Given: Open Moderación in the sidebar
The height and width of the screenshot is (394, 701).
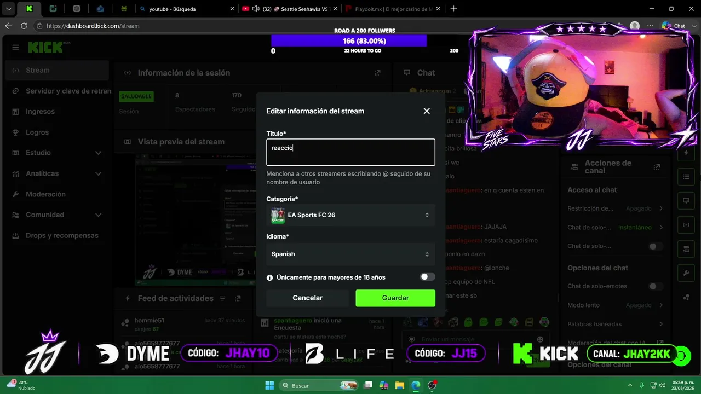Looking at the screenshot, I should 57,194.
